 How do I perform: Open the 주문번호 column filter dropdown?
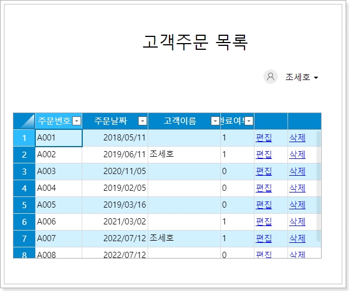[77, 121]
